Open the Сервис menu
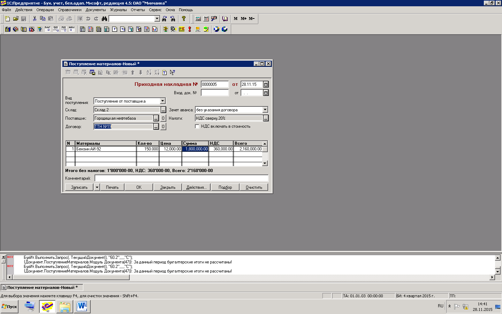Screen dimensions: 502x314 click(x=155, y=10)
